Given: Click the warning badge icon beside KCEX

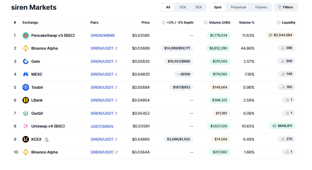Looking at the screenshot, I should (x=47, y=140).
